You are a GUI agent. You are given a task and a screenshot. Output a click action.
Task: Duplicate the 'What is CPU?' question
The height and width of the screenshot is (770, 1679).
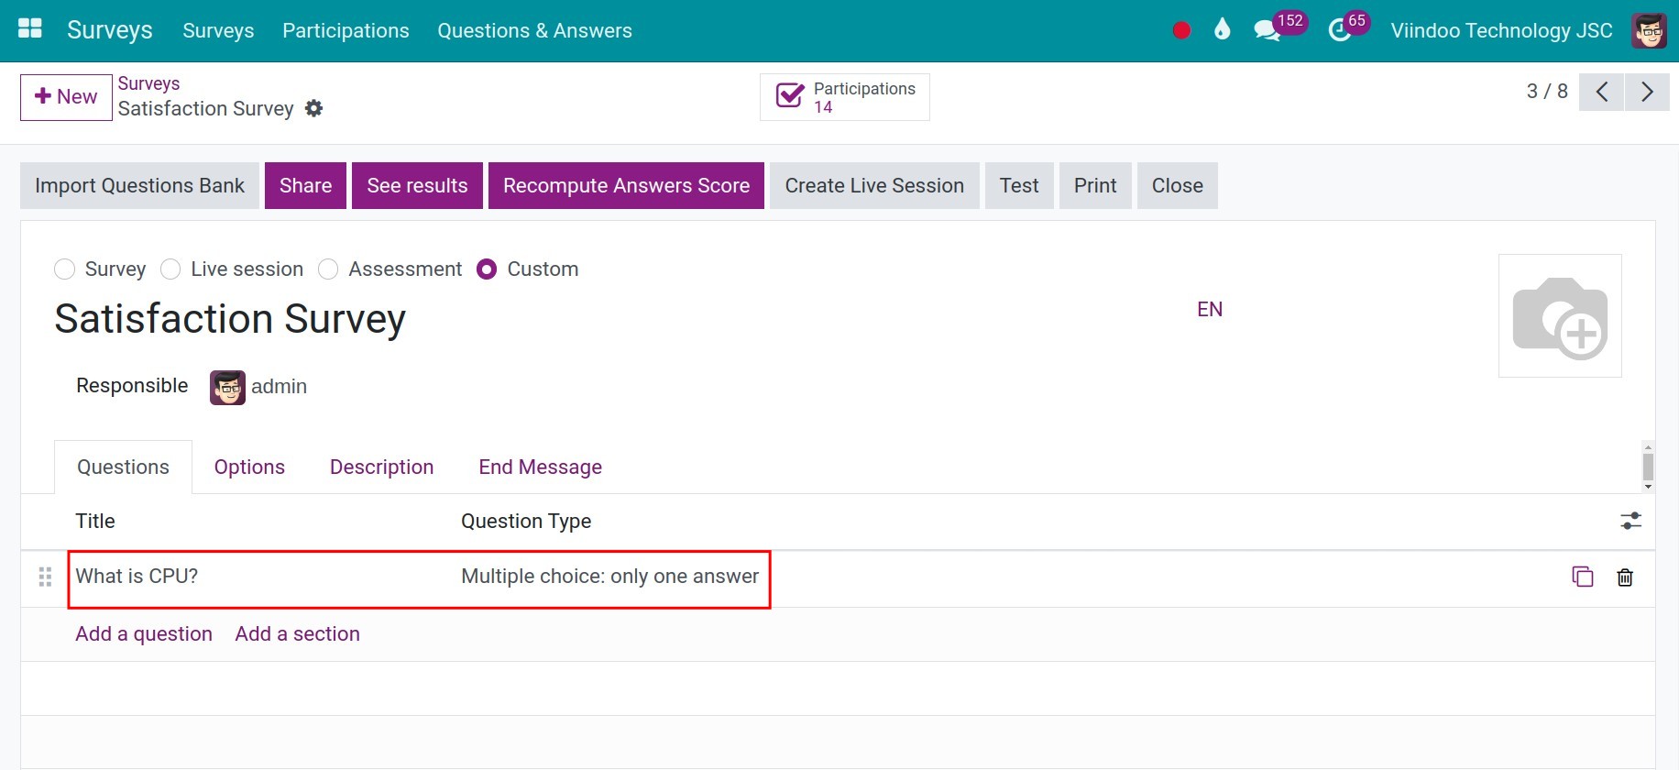pyautogui.click(x=1583, y=577)
